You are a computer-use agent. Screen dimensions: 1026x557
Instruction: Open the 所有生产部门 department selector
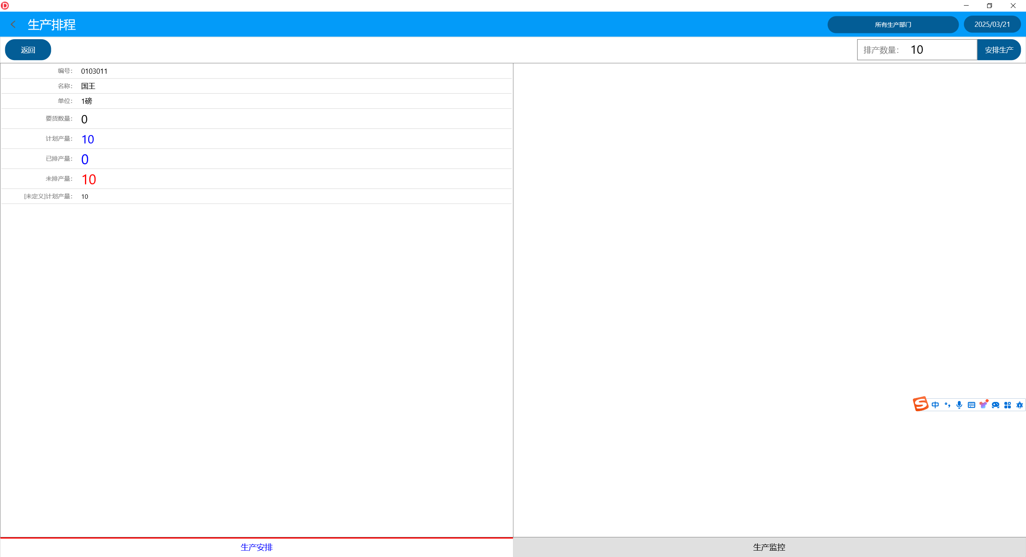click(893, 24)
